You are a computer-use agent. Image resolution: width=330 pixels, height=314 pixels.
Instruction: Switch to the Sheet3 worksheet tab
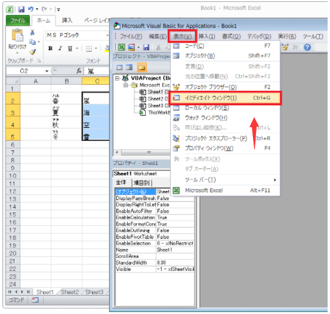(94, 292)
